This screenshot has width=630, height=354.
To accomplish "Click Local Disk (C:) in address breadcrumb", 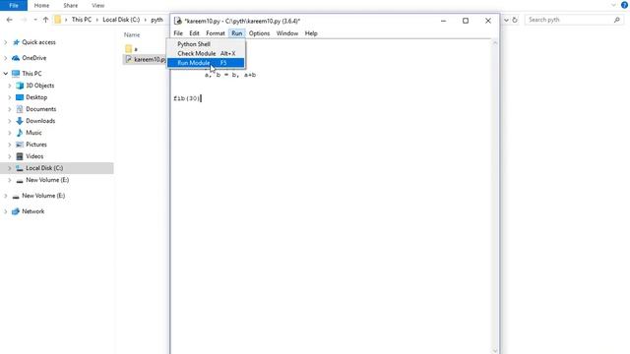I will point(121,20).
